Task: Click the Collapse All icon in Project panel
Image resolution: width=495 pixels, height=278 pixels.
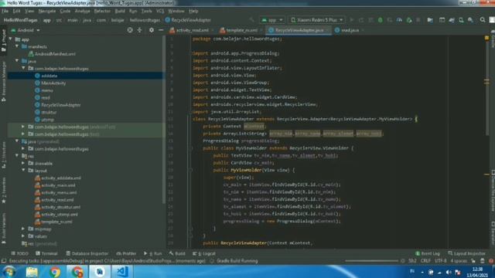Action: pyautogui.click(x=139, y=30)
